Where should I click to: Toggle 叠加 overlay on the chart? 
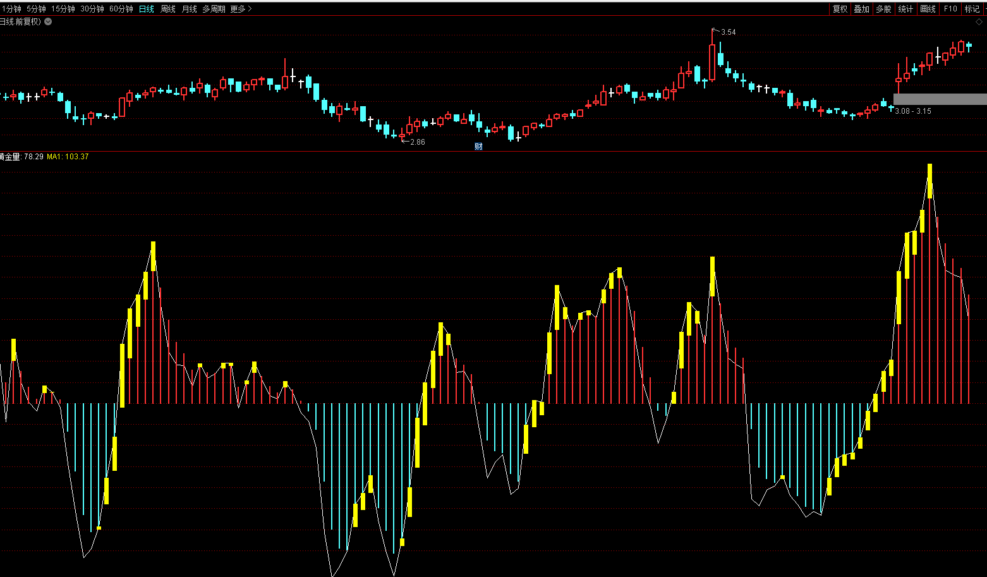(x=861, y=9)
